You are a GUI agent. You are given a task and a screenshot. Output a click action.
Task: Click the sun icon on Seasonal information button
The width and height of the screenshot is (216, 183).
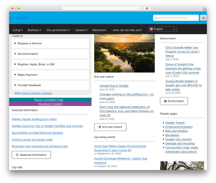[x=17, y=155]
